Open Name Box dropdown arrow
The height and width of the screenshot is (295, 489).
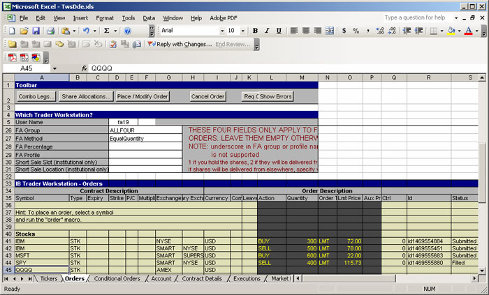pyautogui.click(x=54, y=68)
